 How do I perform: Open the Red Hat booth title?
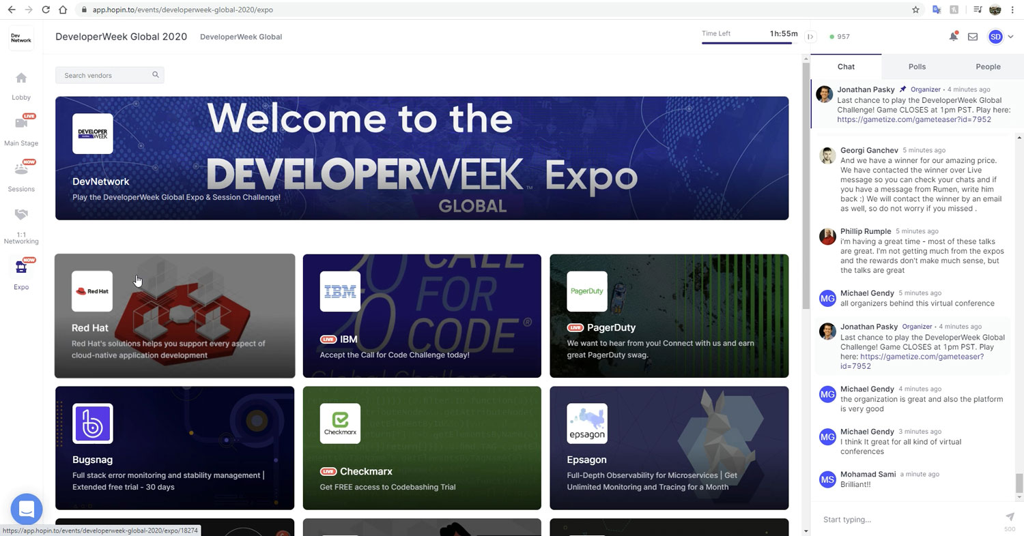click(x=90, y=328)
